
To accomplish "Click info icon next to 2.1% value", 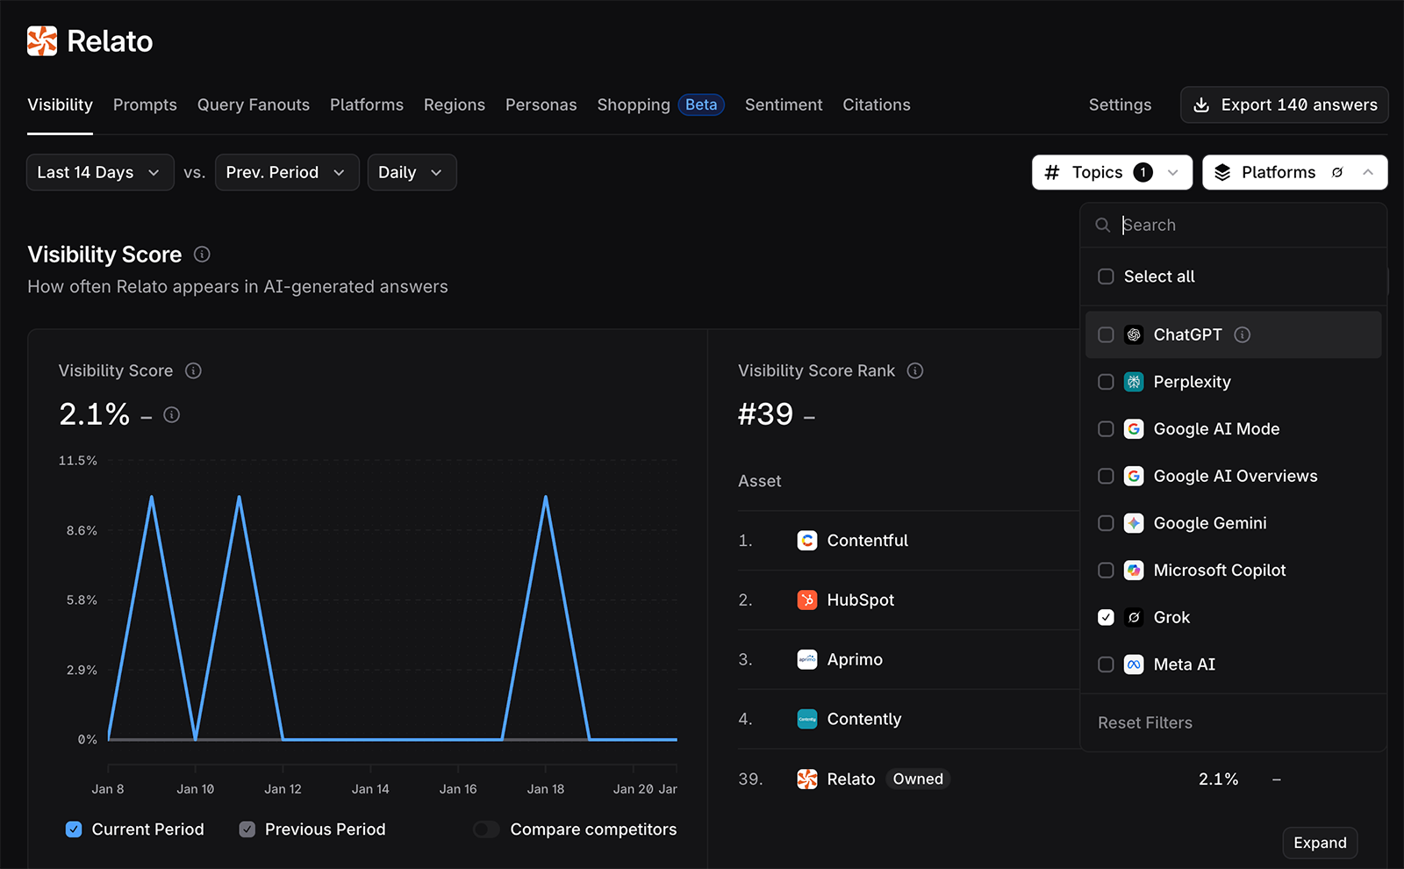I will pyautogui.click(x=172, y=414).
